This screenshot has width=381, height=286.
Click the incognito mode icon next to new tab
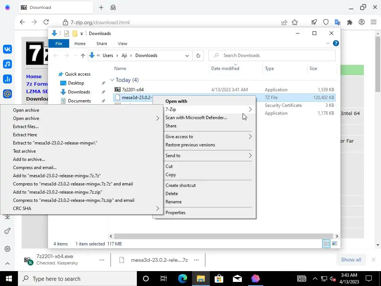tap(113, 7)
